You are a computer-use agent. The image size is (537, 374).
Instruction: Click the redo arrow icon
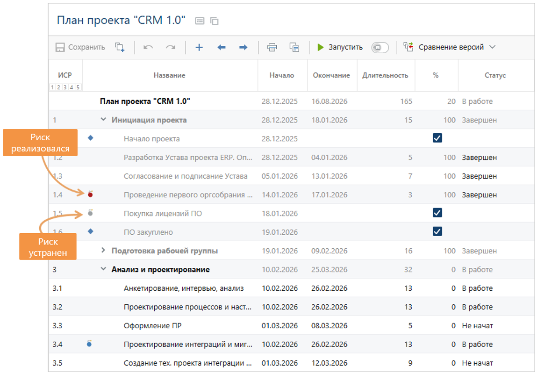(171, 47)
